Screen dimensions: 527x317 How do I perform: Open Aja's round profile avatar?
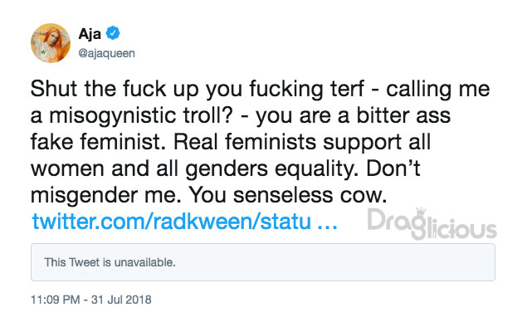[x=51, y=43]
